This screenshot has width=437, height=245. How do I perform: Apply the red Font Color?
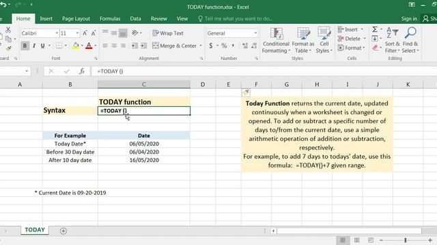89,46
